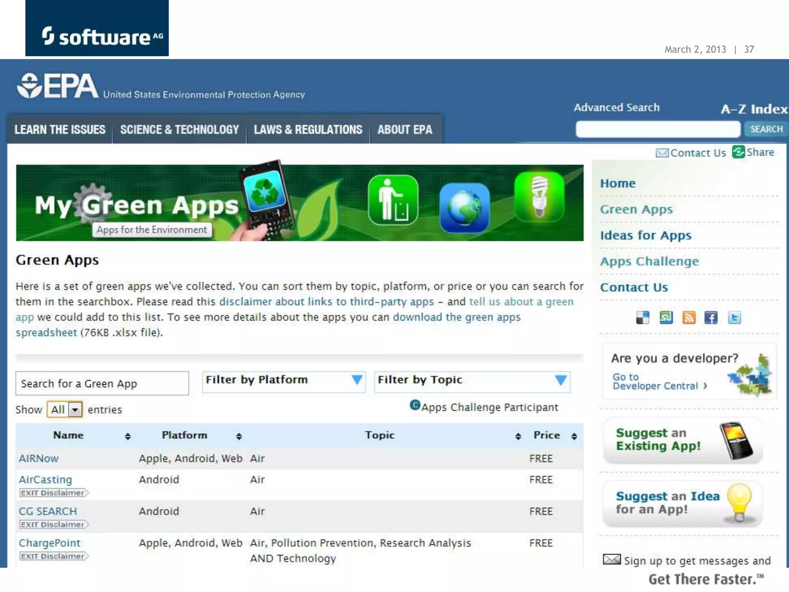Sort table by Price column arrows
789x592 pixels.
574,436
